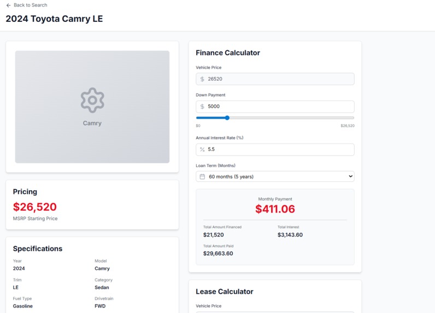The image size is (435, 313).
Task: Click calendar icon in Loan Term selector
Action: click(x=202, y=176)
